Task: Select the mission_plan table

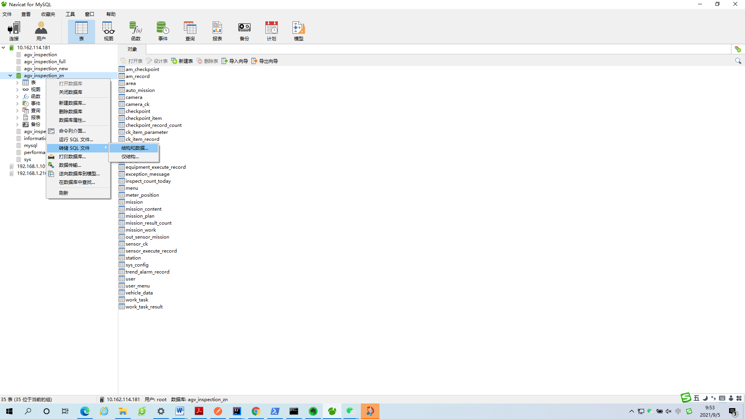Action: (140, 216)
